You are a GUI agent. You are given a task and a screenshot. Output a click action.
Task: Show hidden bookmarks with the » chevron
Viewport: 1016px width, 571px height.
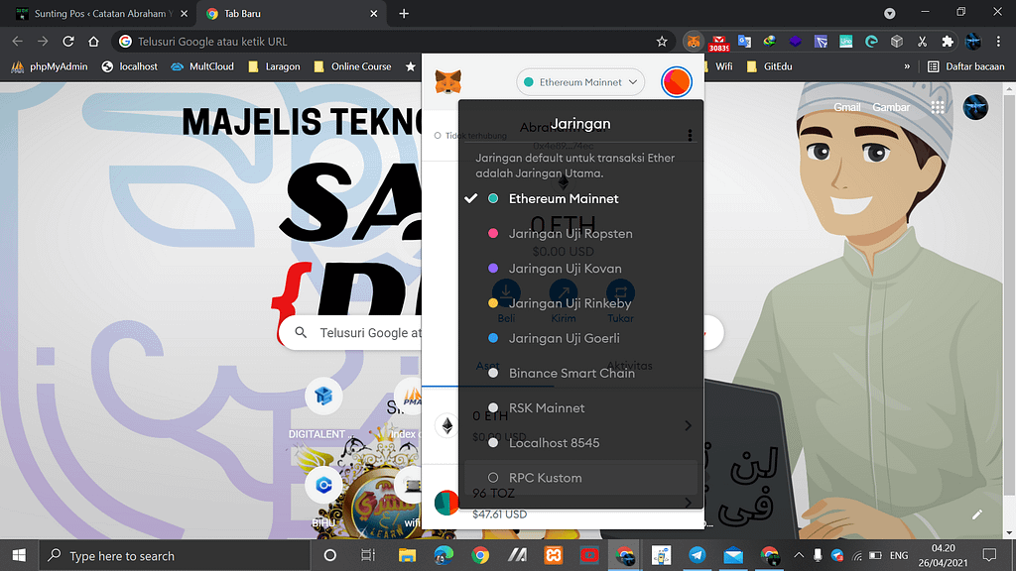tap(907, 66)
